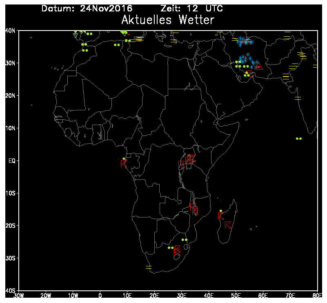Select the thunderstorm symbol off Gabon's coast
327x303 pixels.
tap(123, 164)
